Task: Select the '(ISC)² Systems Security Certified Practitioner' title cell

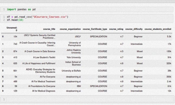Action: tap(39, 36)
